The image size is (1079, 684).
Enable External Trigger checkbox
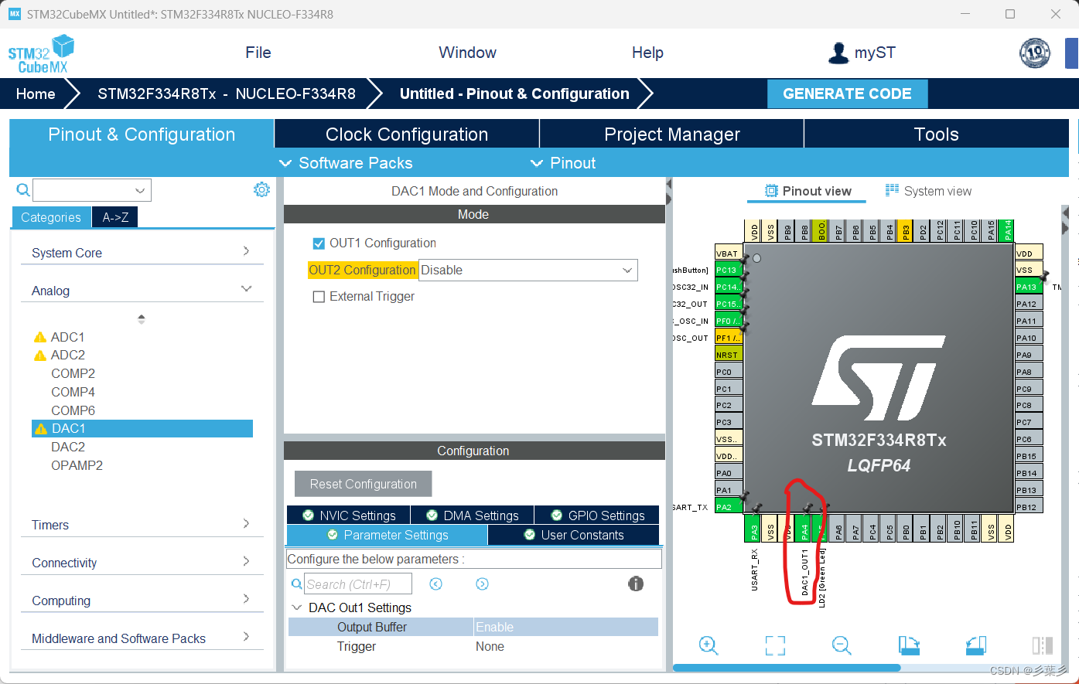point(319,297)
